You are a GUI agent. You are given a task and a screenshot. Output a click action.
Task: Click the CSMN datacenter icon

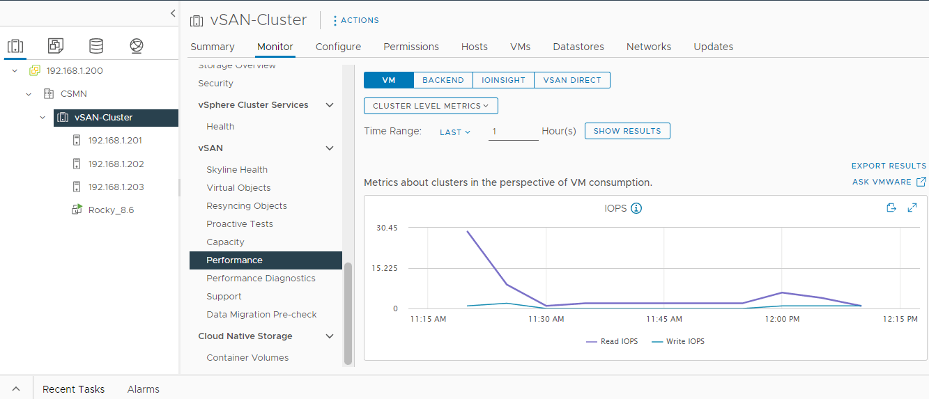point(49,93)
